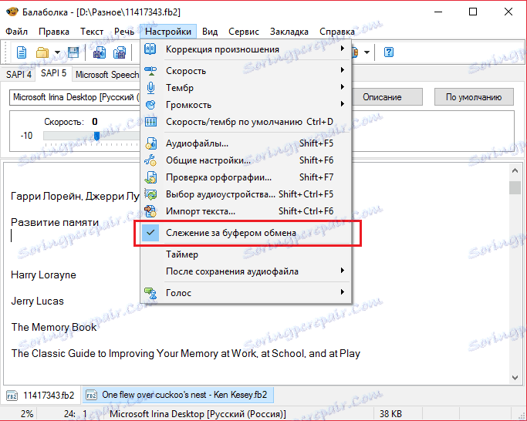The width and height of the screenshot is (527, 421).
Task: Click the Выбор аудиоустройства menu icon
Action: (x=150, y=194)
